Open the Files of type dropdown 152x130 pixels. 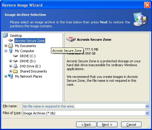click(147, 113)
